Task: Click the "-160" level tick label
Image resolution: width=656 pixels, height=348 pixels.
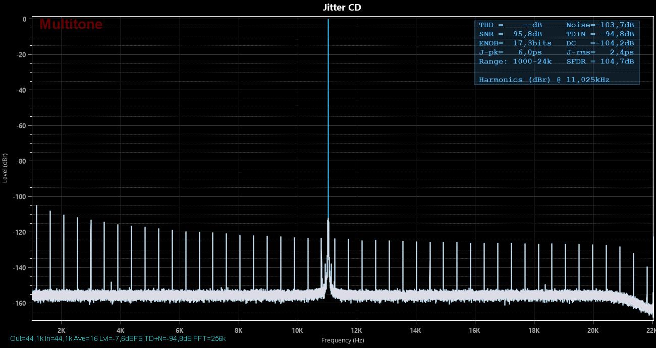Action: point(20,303)
